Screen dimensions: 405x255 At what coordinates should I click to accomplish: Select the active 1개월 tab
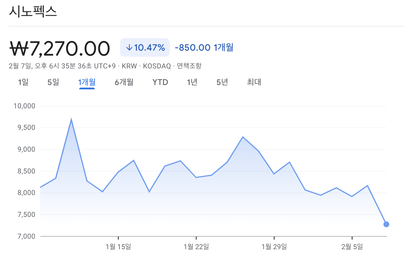87,82
